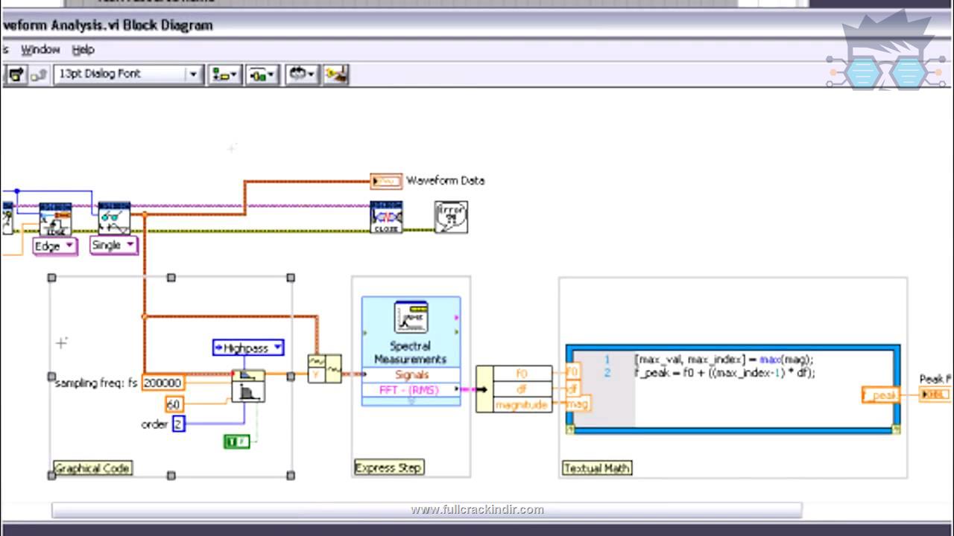Viewport: 954px width, 536px height.
Task: Click the order label
Action: (x=154, y=424)
